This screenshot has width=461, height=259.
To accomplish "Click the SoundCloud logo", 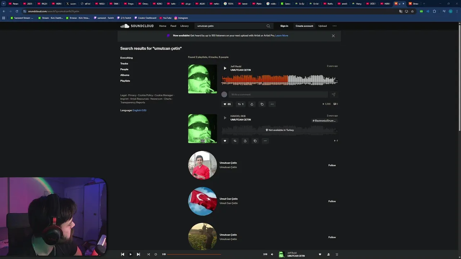I will click(137, 26).
